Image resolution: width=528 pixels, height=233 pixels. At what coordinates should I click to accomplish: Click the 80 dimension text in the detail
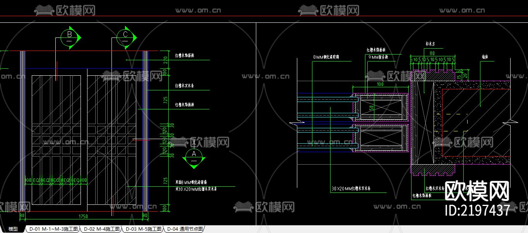[x=432, y=53]
